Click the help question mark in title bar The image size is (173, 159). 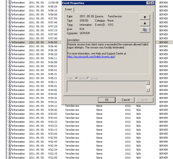(148, 3)
